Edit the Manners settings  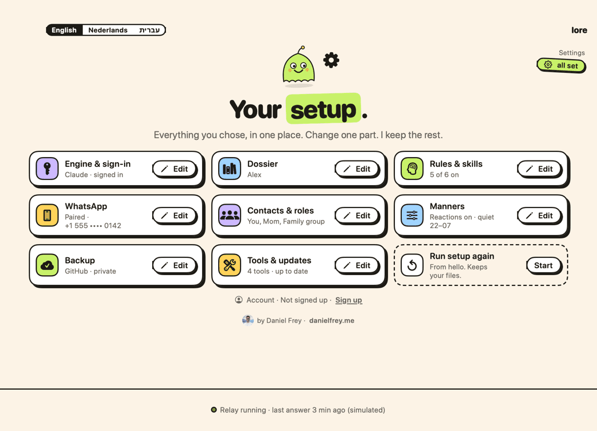[539, 215]
